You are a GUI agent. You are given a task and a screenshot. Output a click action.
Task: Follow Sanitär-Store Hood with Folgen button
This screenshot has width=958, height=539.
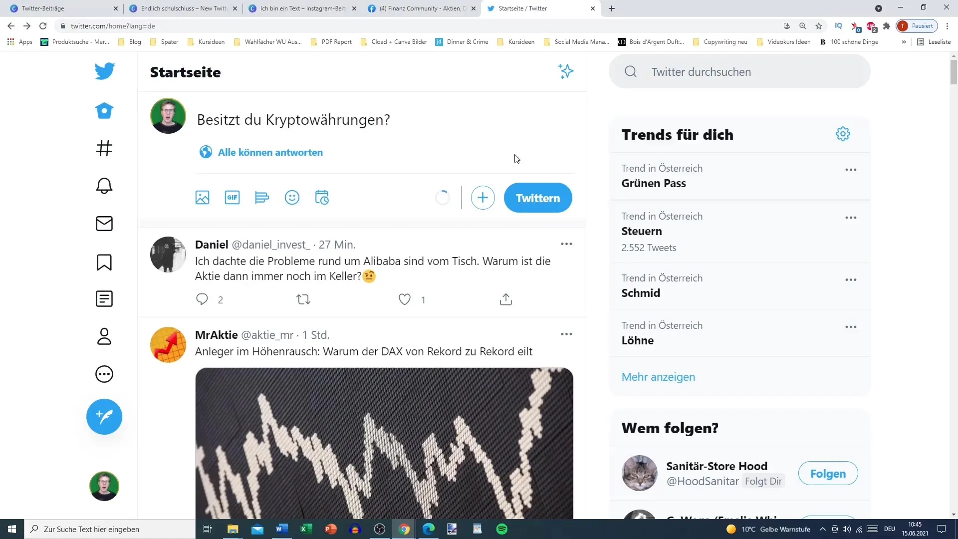(828, 474)
